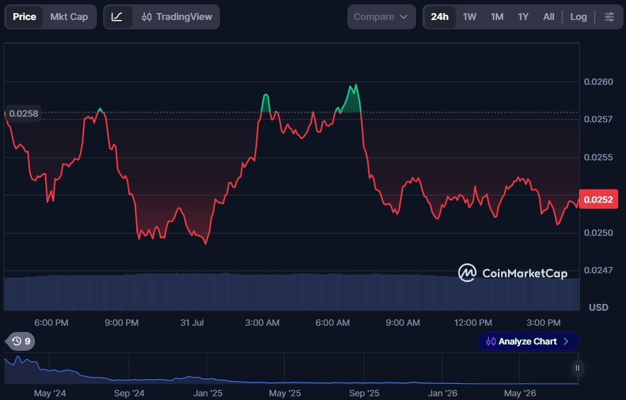Click the USD currency label
This screenshot has width=626, height=400.
click(599, 308)
